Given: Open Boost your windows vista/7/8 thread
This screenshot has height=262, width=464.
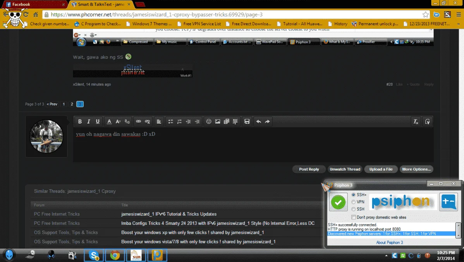Looking at the screenshot, I should click(198, 241).
